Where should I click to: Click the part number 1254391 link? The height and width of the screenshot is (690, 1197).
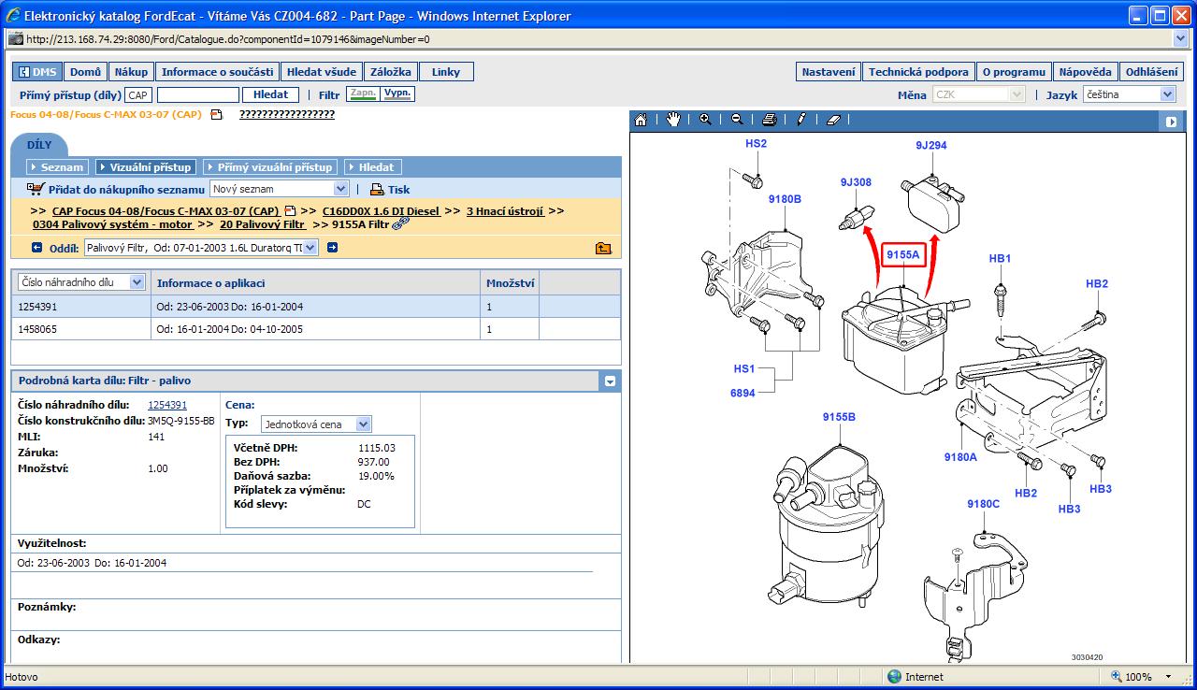(167, 405)
